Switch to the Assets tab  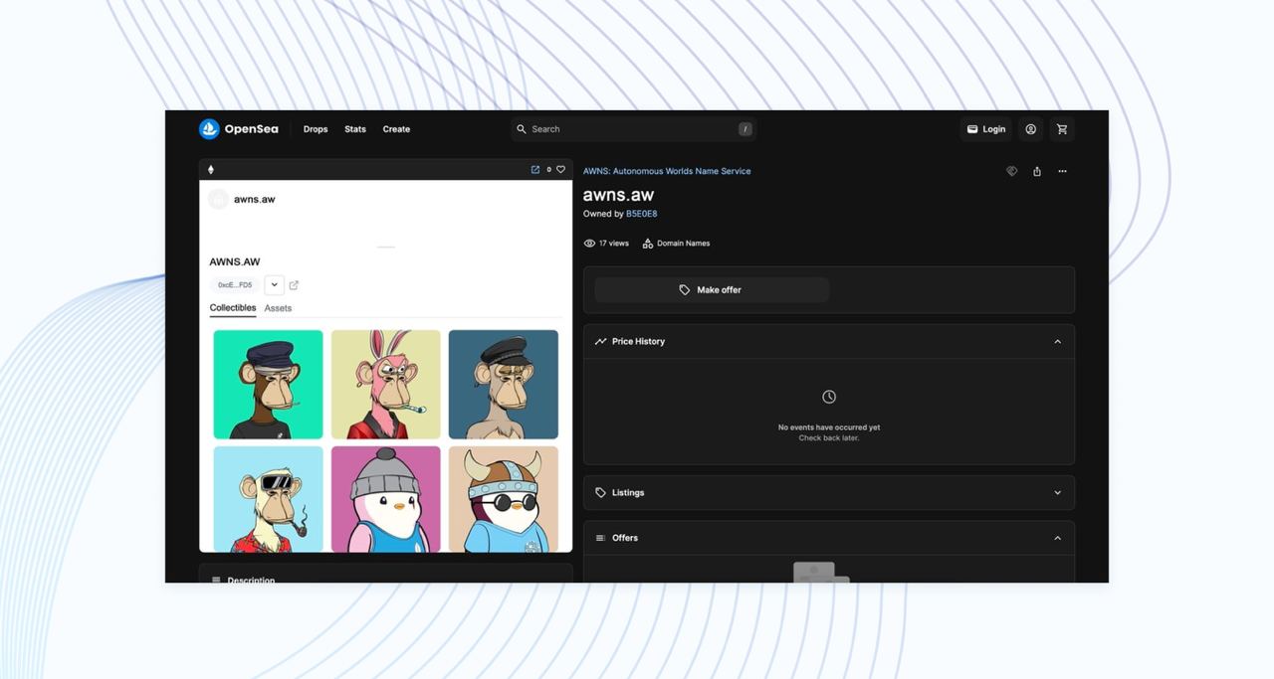[x=278, y=308]
